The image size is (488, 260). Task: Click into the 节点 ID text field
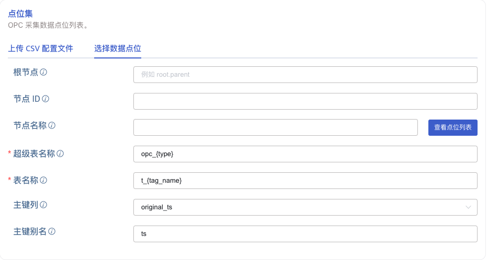[x=305, y=101]
